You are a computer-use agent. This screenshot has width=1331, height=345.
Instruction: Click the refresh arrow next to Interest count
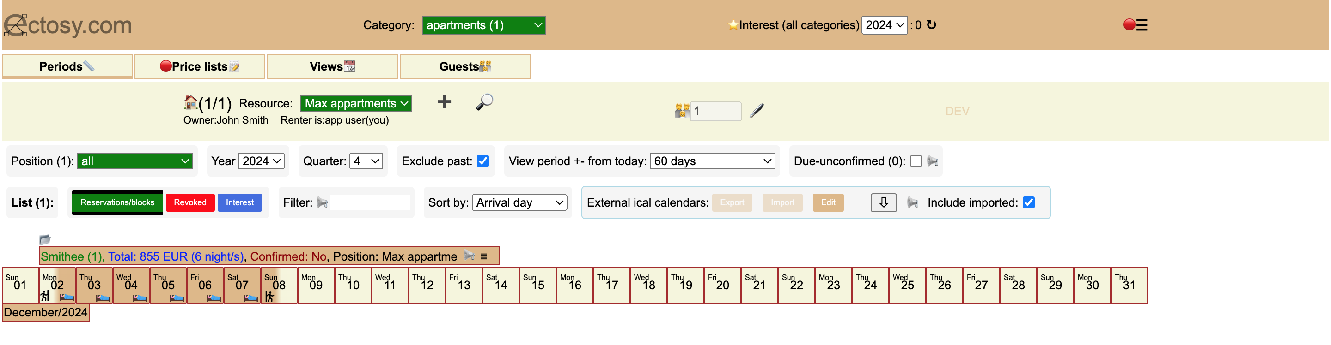(931, 25)
